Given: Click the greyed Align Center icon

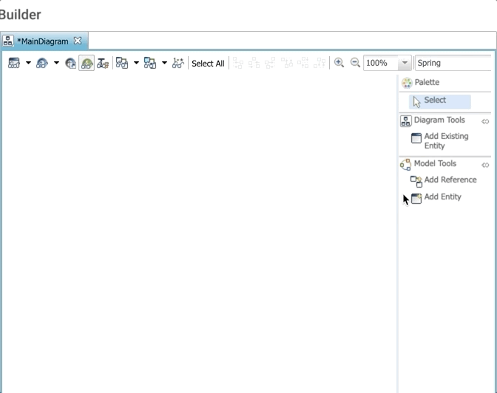Looking at the screenshot, I should [254, 63].
